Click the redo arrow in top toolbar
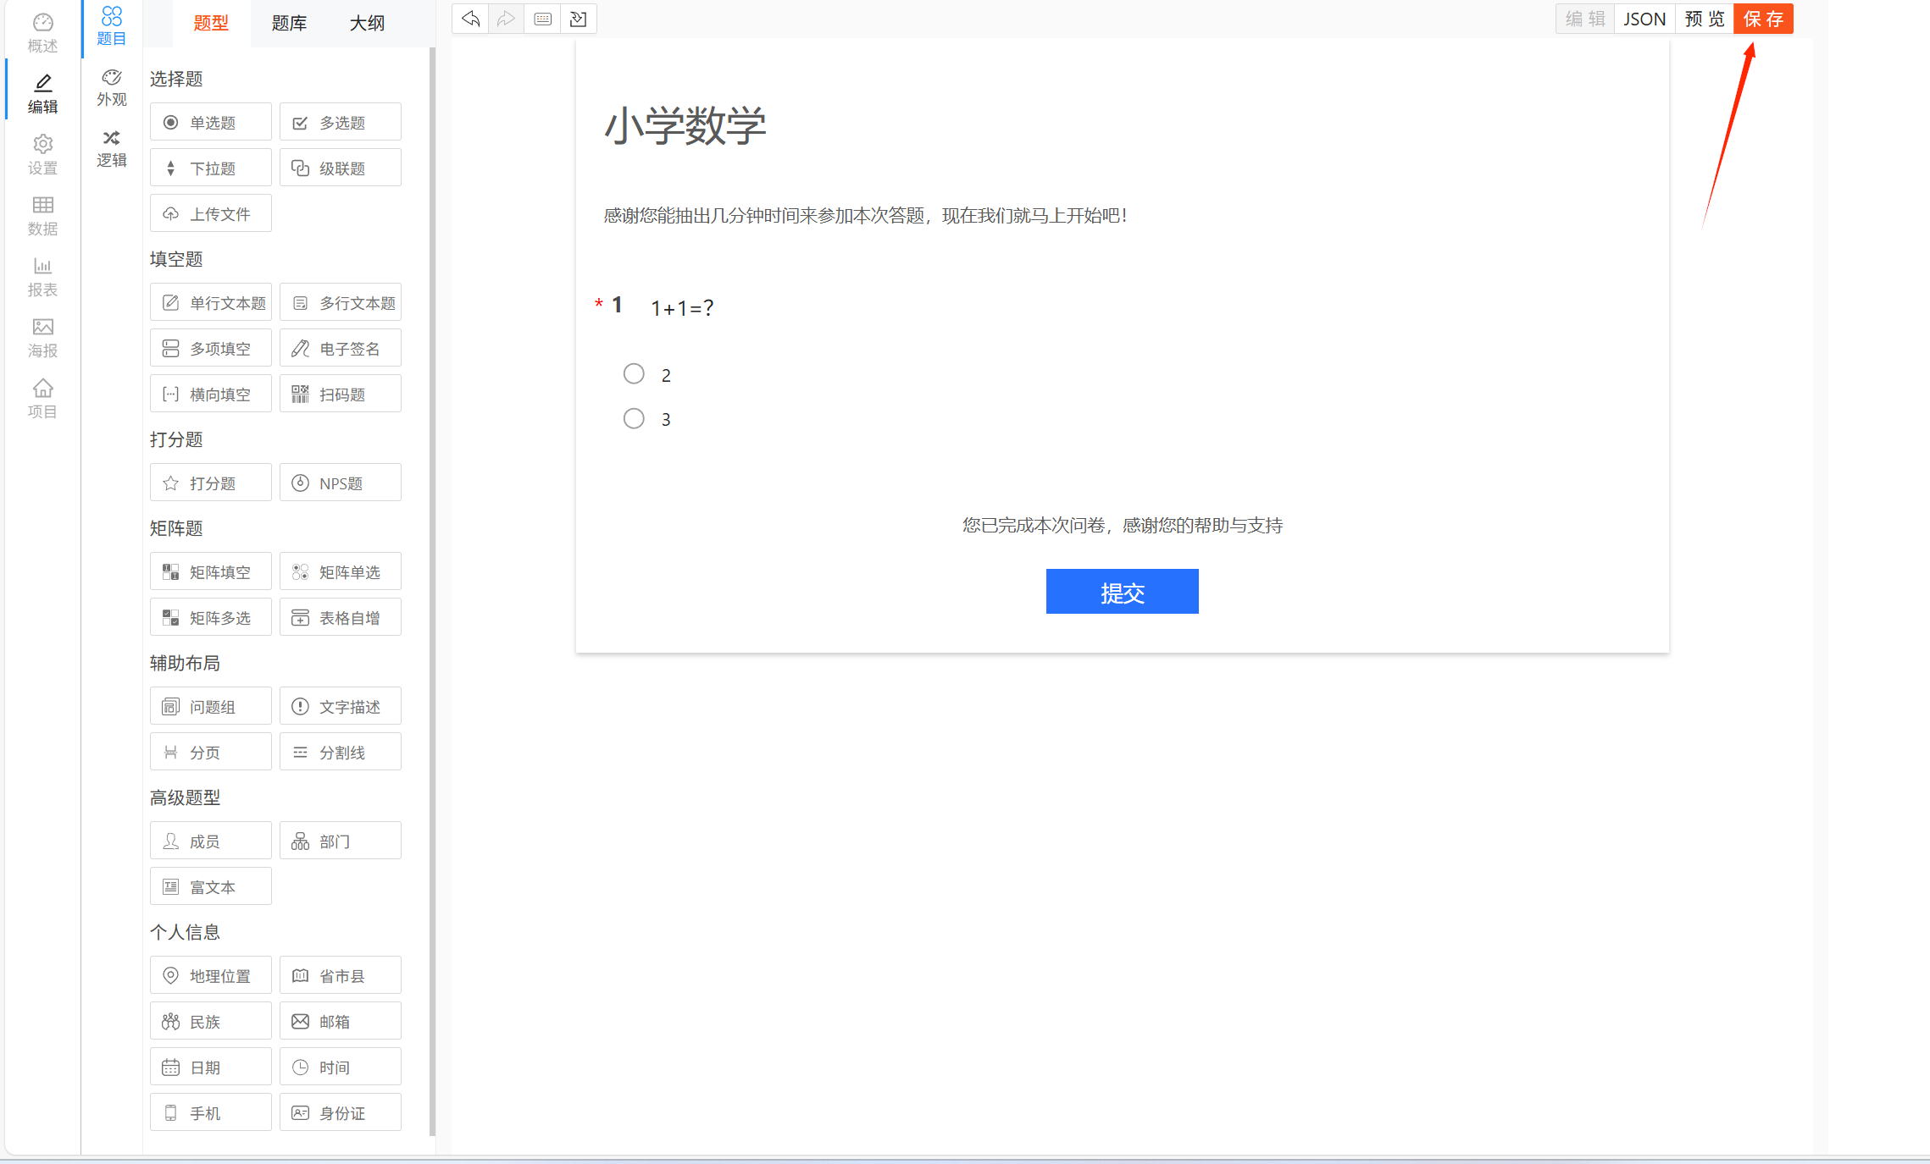 click(x=506, y=19)
